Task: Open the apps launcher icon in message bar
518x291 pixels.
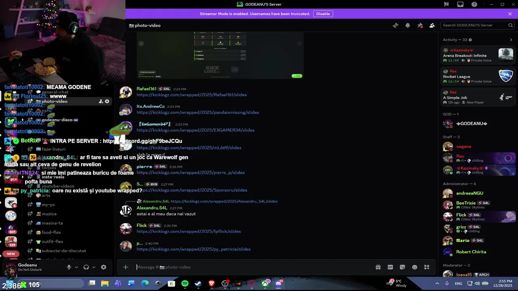Action: [x=427, y=267]
